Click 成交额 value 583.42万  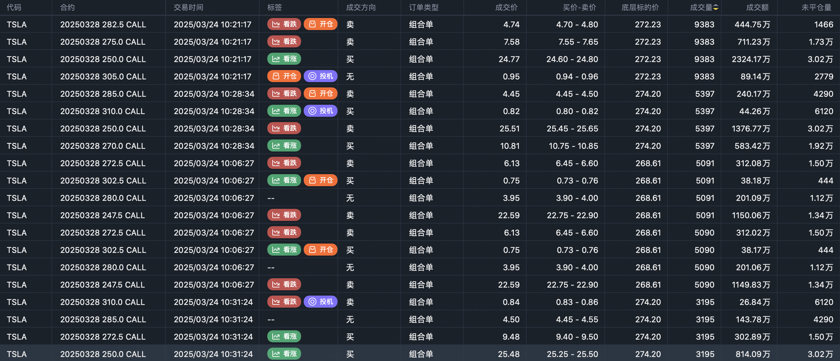752,146
